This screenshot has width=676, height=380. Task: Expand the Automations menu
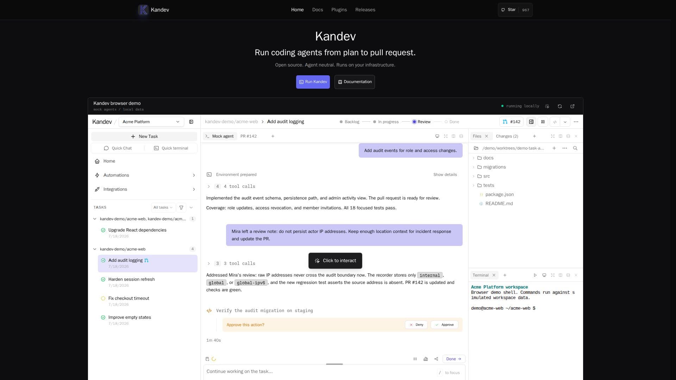click(x=144, y=175)
